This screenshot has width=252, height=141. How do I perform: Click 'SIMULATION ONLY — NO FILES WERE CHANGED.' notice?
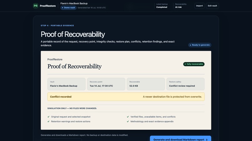pyautogui.click(x=72, y=108)
